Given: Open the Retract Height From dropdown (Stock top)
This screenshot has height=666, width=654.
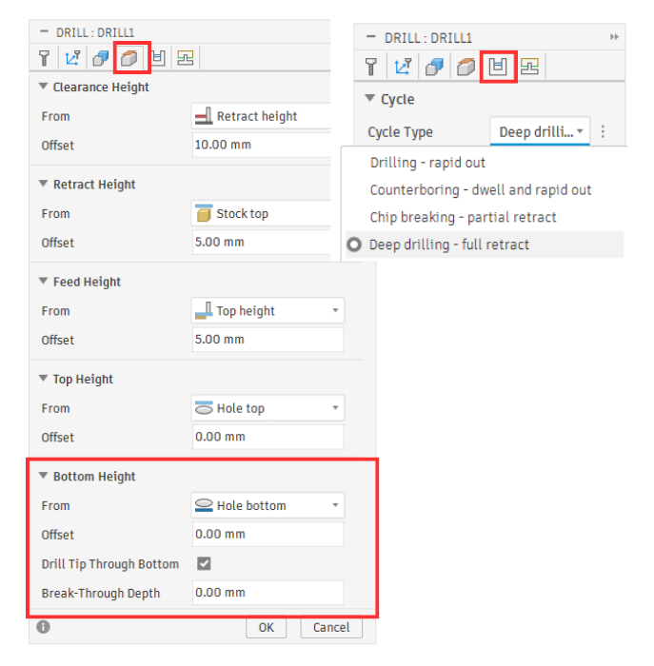Looking at the screenshot, I should [261, 213].
